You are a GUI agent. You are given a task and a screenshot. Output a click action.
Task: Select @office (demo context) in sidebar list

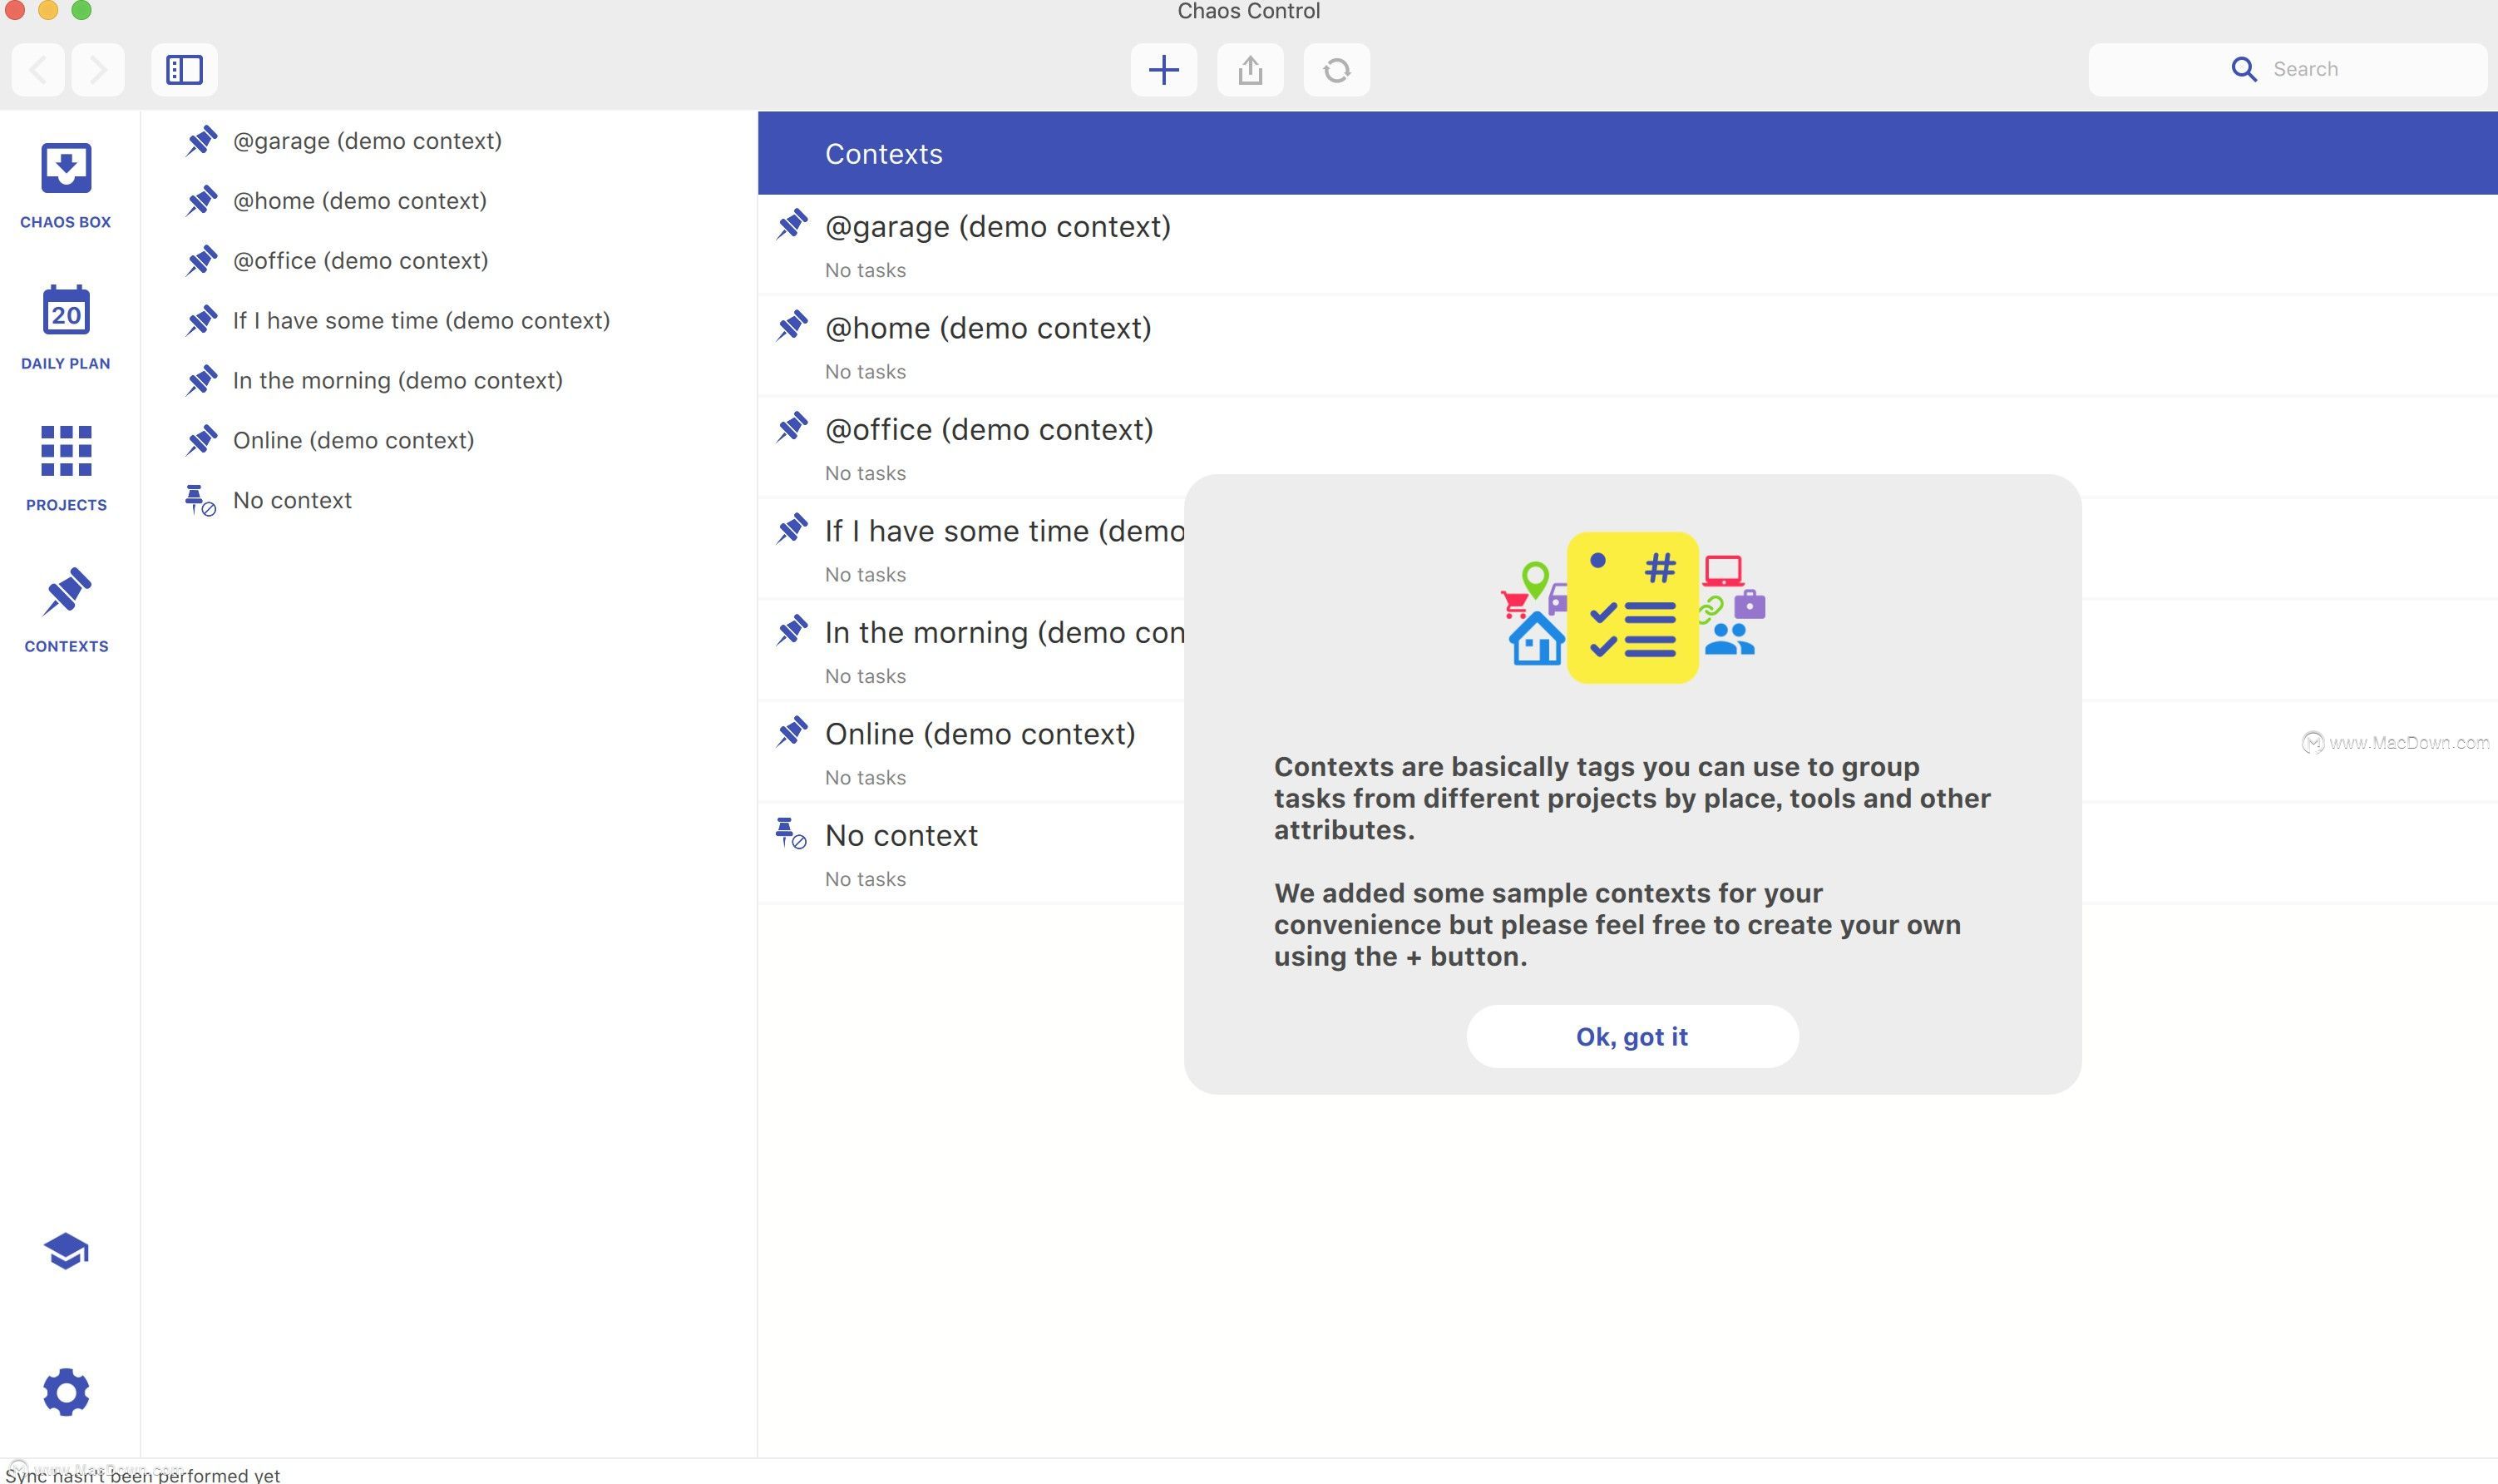tap(449, 261)
